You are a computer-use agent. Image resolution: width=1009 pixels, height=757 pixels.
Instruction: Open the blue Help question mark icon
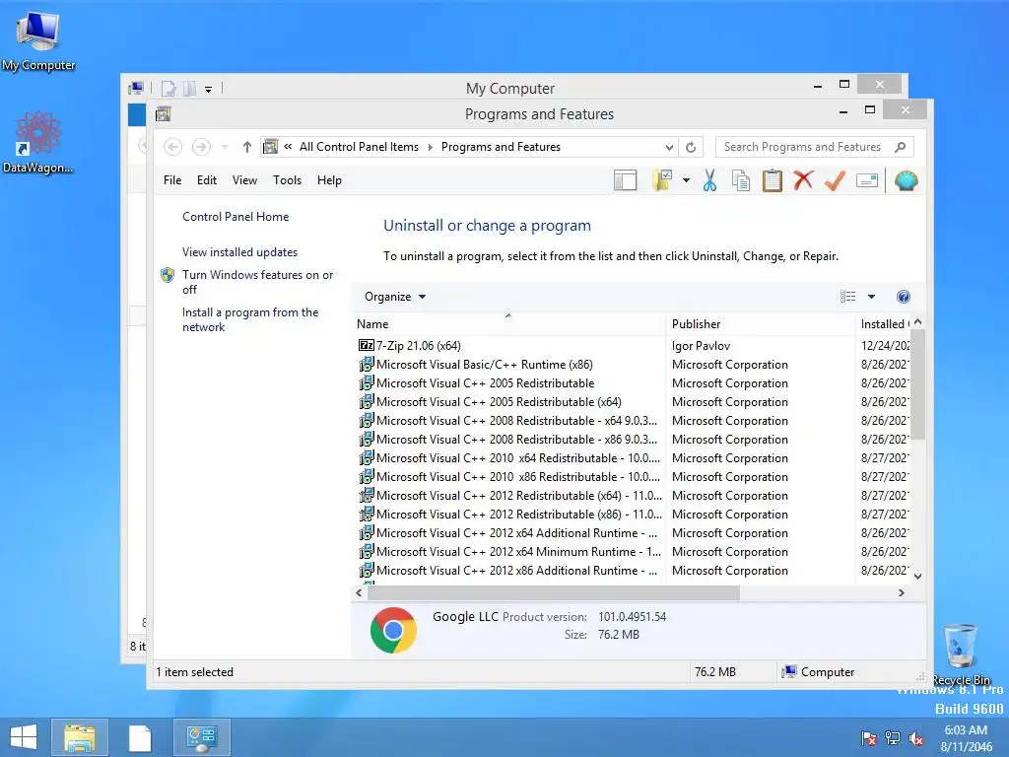tap(904, 297)
